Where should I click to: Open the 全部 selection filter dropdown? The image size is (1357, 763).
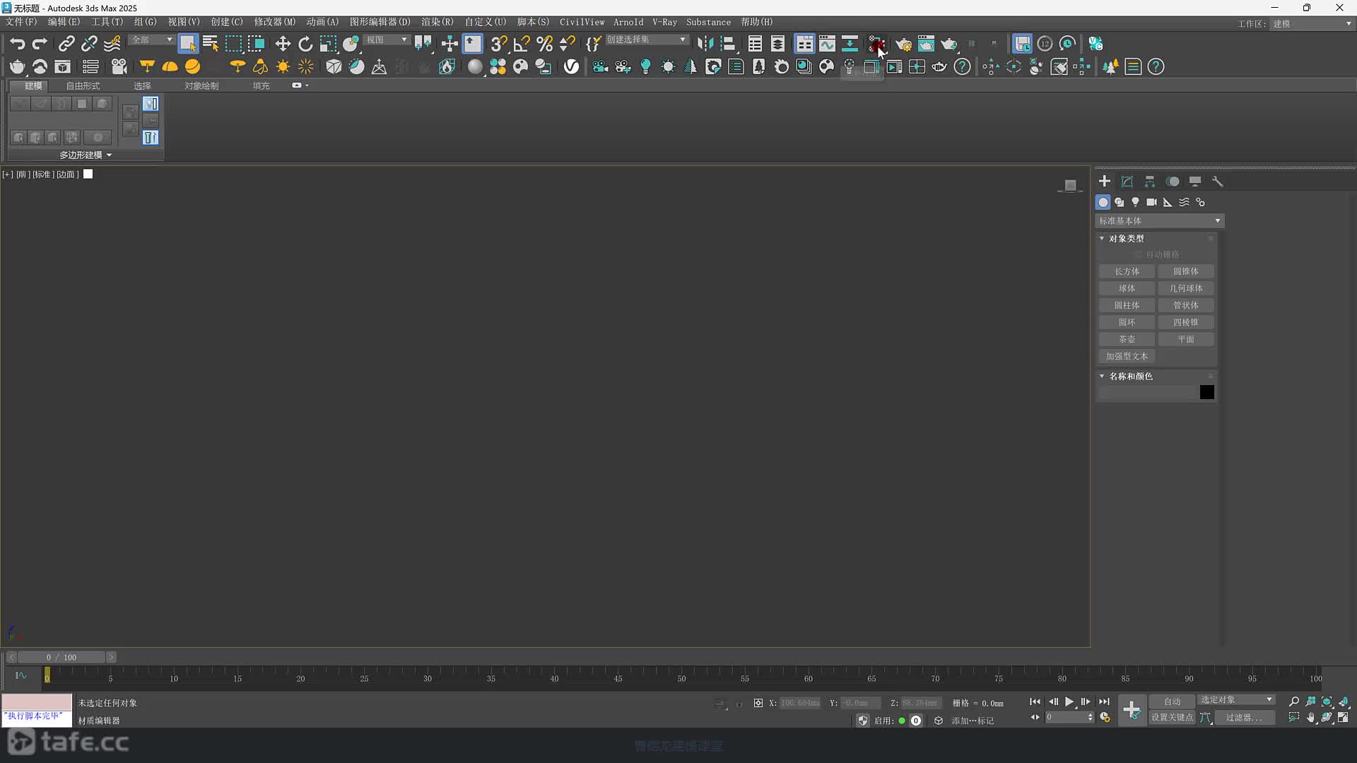click(151, 40)
